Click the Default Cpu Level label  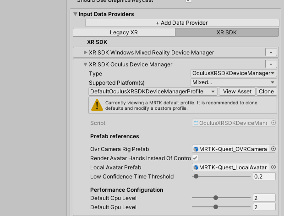point(113,198)
